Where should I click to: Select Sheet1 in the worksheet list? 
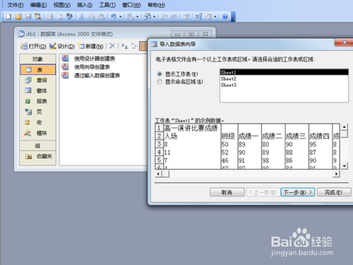(x=284, y=72)
